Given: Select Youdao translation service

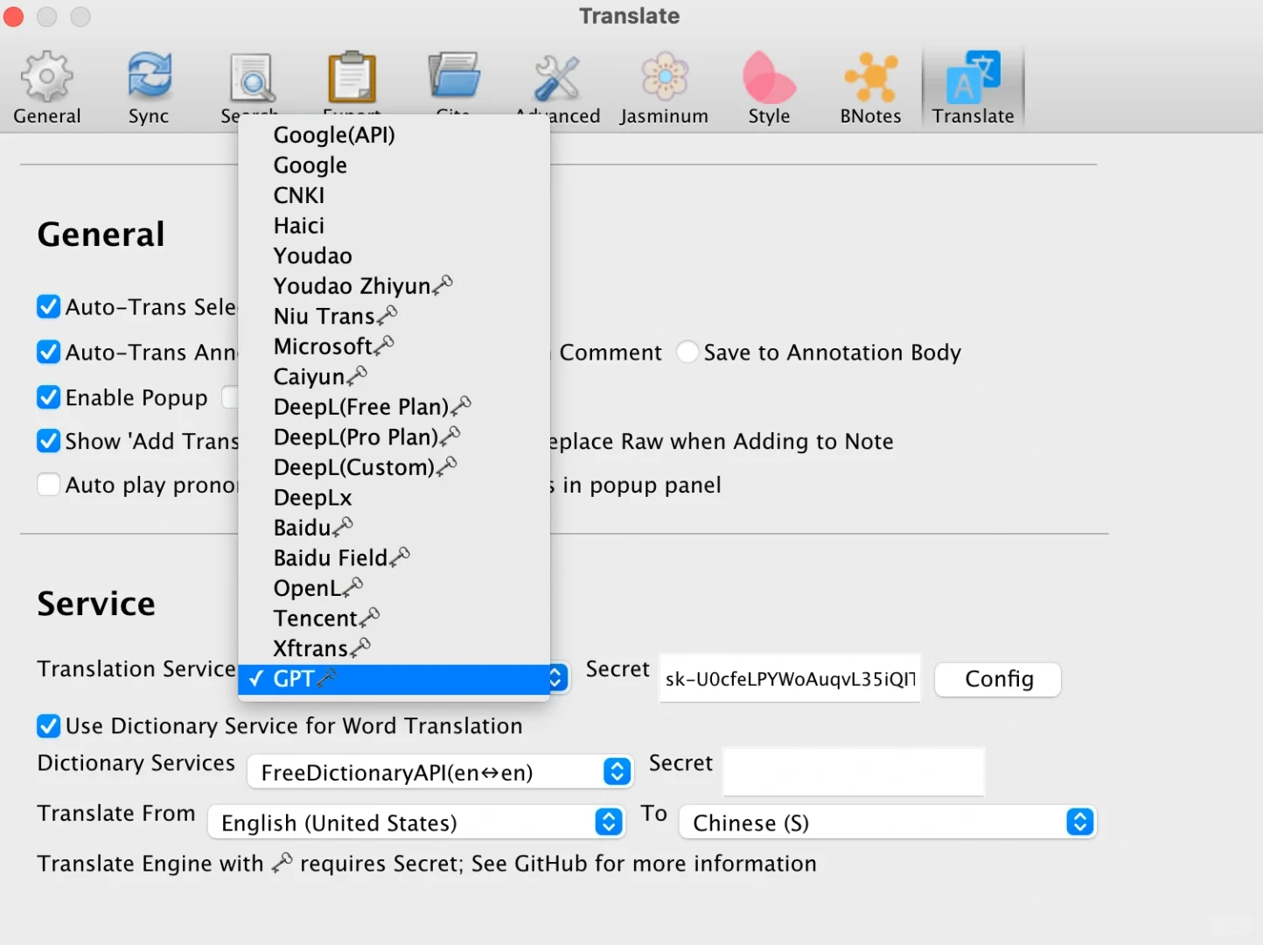Looking at the screenshot, I should [394, 255].
